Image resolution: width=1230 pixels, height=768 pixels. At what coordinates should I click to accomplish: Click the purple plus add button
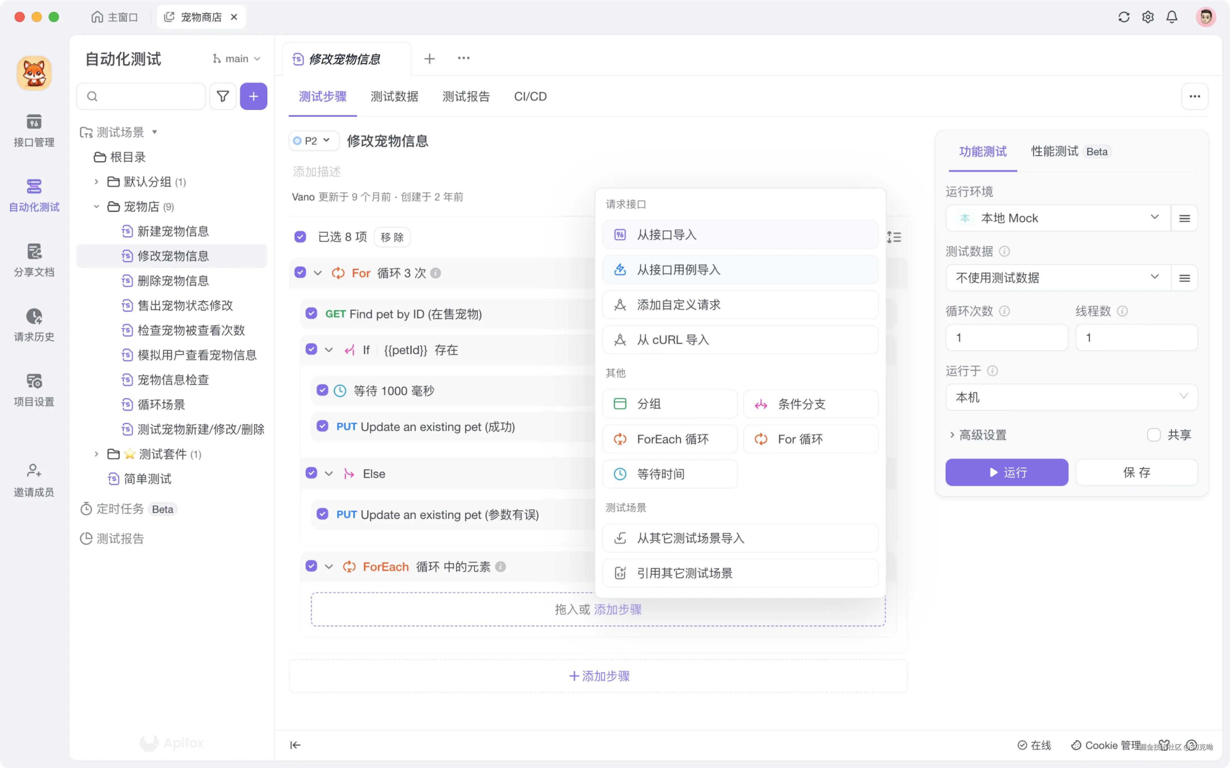tap(253, 96)
